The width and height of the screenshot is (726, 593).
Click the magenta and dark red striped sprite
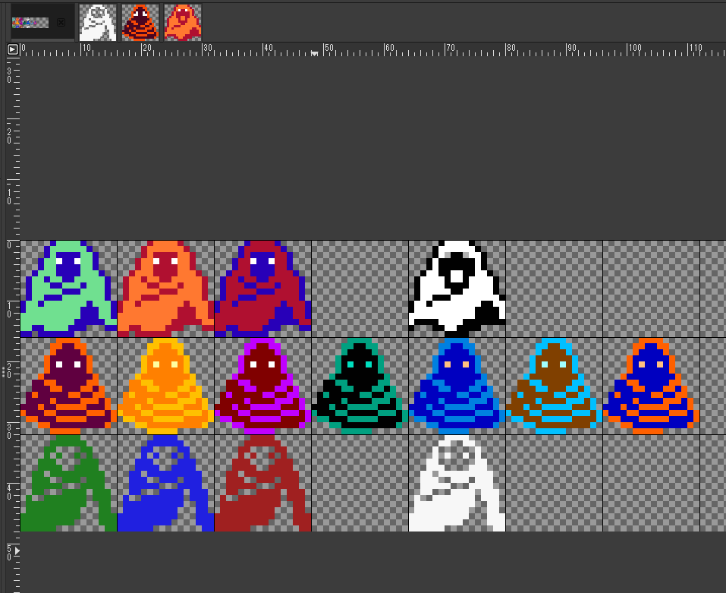(263, 386)
